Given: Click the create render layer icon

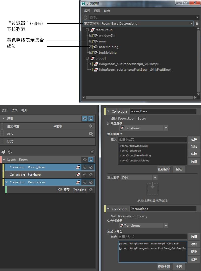Looking at the screenshot, I should [4, 152].
